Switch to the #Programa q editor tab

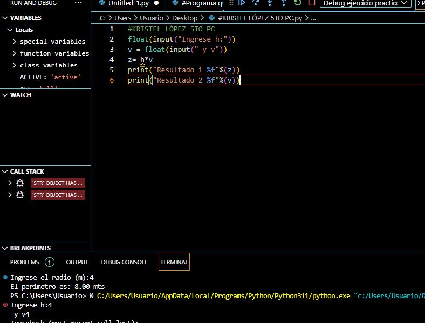[x=201, y=3]
